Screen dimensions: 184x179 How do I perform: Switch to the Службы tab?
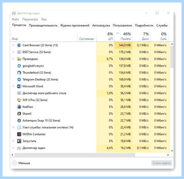point(162,25)
